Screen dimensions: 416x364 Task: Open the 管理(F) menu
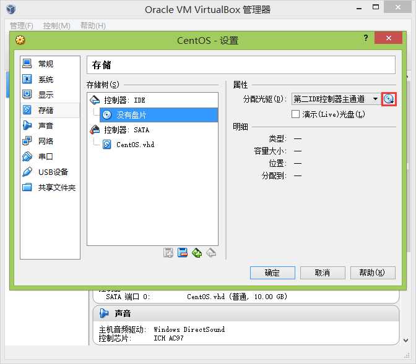pyautogui.click(x=22, y=26)
